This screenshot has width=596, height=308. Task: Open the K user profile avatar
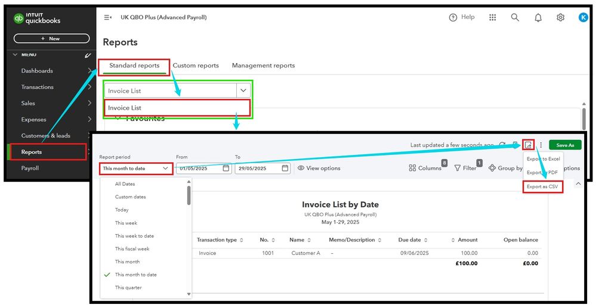pos(583,17)
